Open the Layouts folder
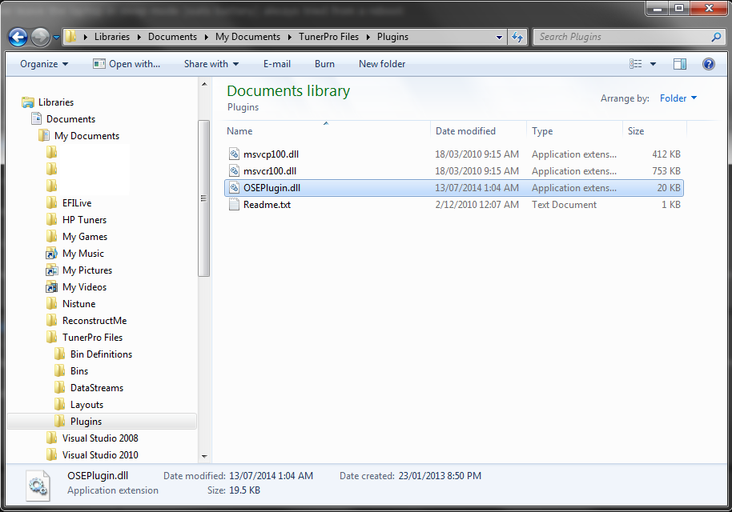The width and height of the screenshot is (732, 512). pos(86,404)
